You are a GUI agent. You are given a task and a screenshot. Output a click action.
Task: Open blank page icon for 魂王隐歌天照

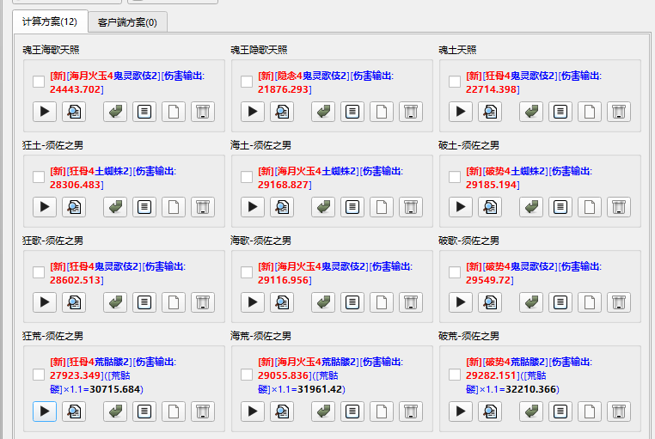[382, 112]
